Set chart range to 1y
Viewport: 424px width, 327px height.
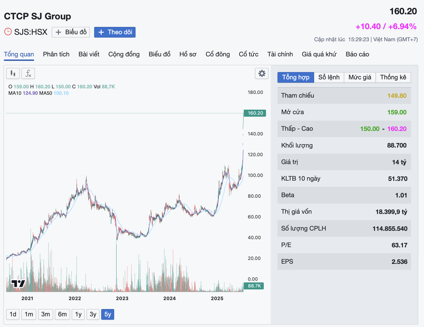click(78, 314)
